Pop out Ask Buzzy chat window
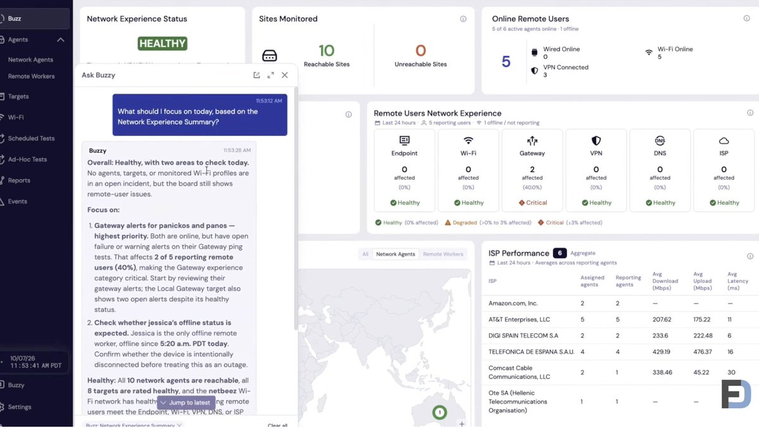Screen dimensions: 759x429 [x=256, y=75]
